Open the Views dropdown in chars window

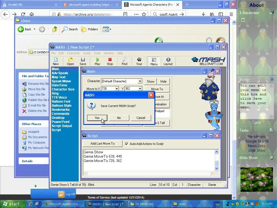pos(107,29)
